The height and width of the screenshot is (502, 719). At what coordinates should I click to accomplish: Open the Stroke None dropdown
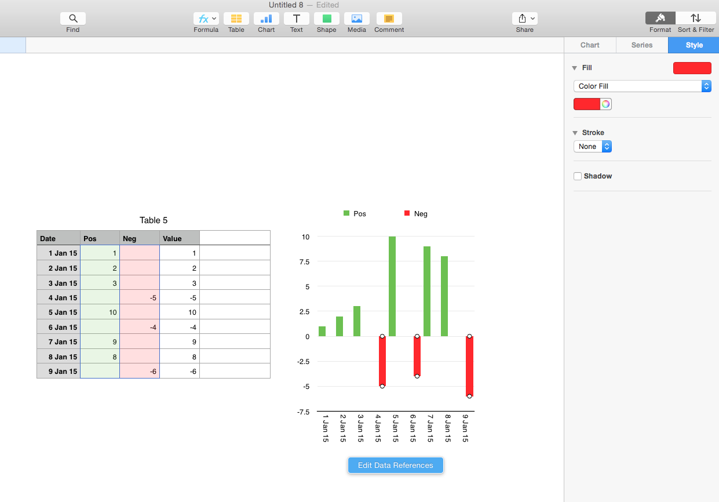[x=593, y=147]
